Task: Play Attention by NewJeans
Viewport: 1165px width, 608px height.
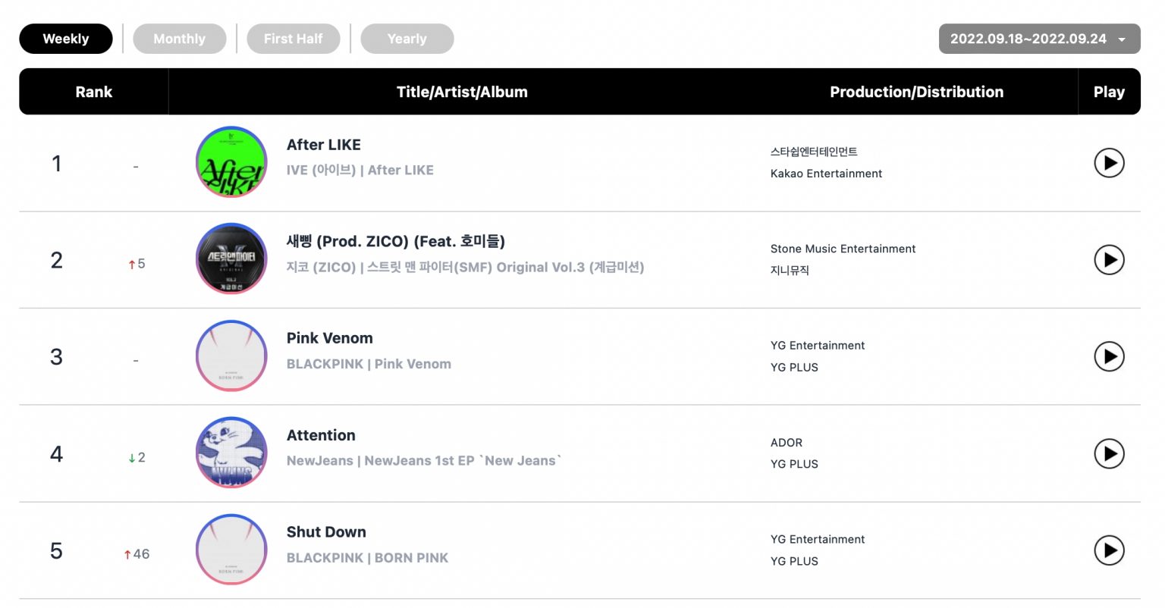Action: coord(1109,453)
